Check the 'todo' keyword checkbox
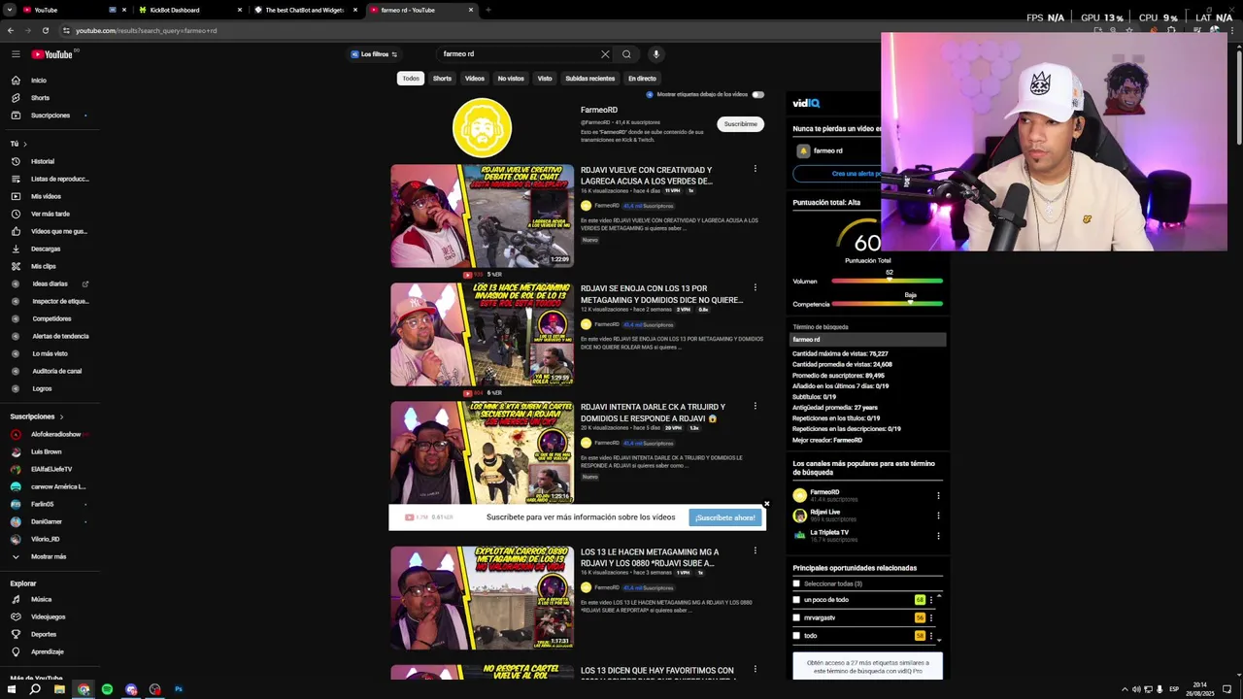1243x699 pixels. coord(796,636)
